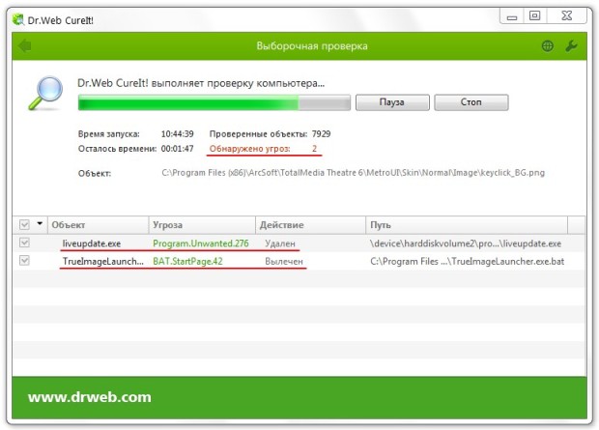Click the Выборочная проверка heading
Viewport: 599px width, 430px height.
(x=312, y=46)
